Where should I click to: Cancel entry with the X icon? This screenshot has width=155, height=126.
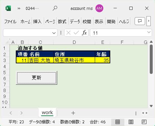pyautogui.click(x=68, y=33)
